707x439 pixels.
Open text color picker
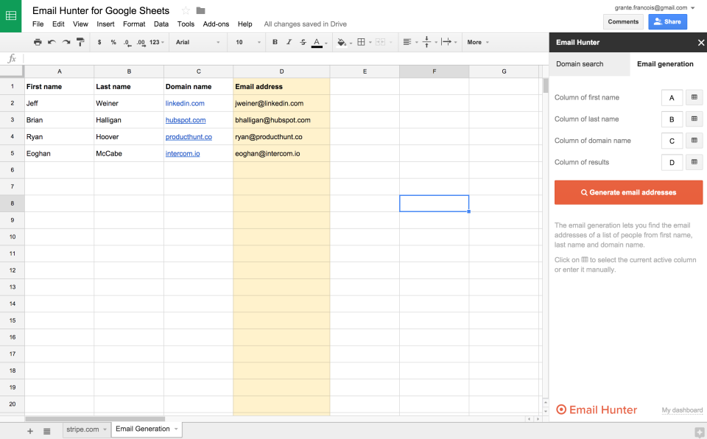[317, 43]
